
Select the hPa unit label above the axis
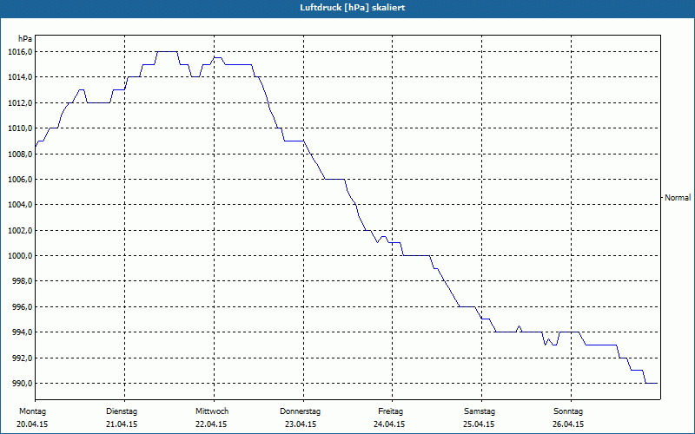click(25, 39)
